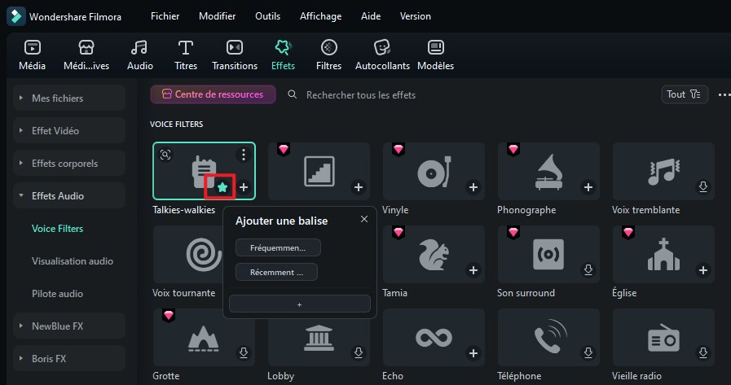Viewport: 731px width, 385px height.
Task: Open the Aide menu
Action: pyautogui.click(x=371, y=16)
